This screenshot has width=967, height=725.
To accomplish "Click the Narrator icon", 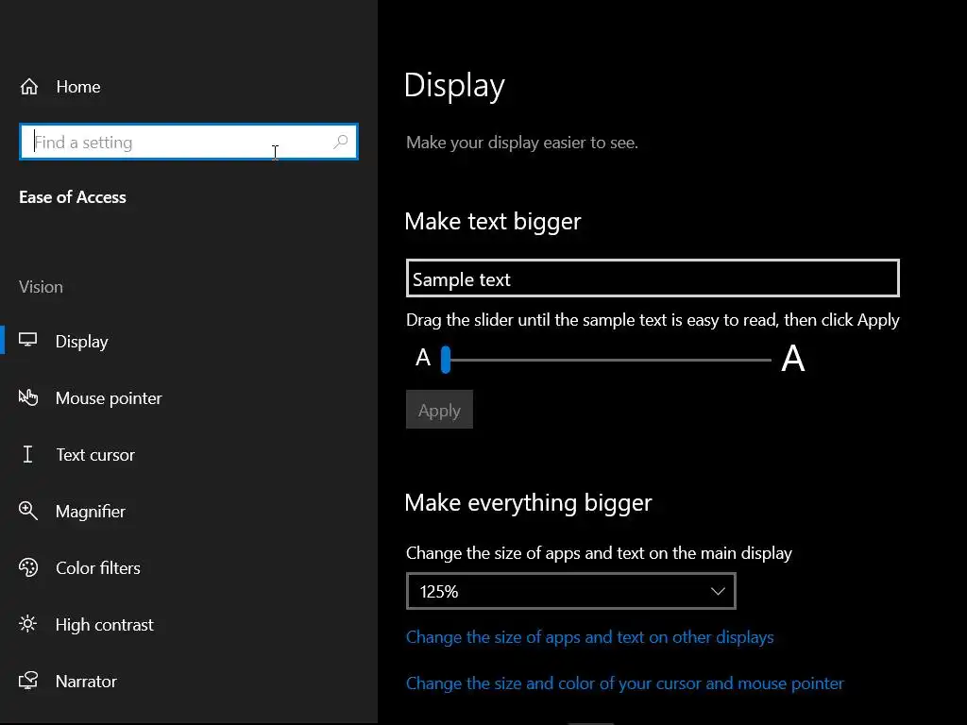I will tap(28, 681).
